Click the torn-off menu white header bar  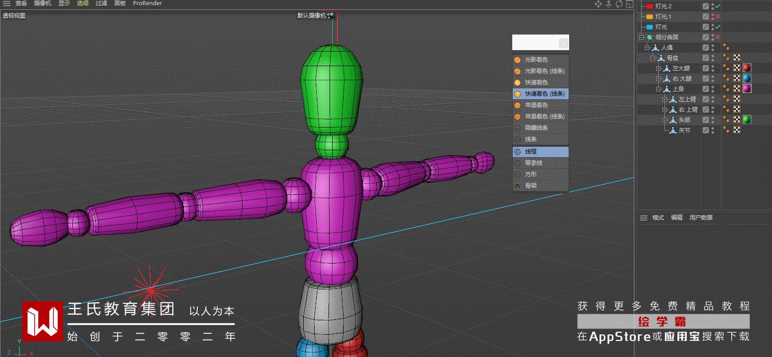[540, 42]
